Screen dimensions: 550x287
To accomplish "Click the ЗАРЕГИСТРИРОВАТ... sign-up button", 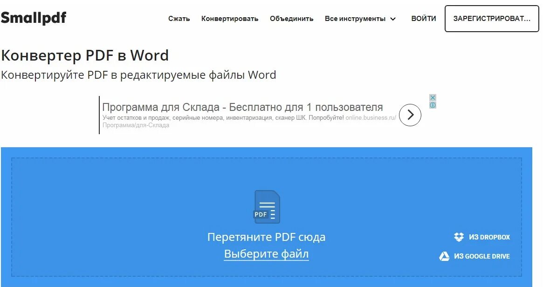I will coord(492,19).
